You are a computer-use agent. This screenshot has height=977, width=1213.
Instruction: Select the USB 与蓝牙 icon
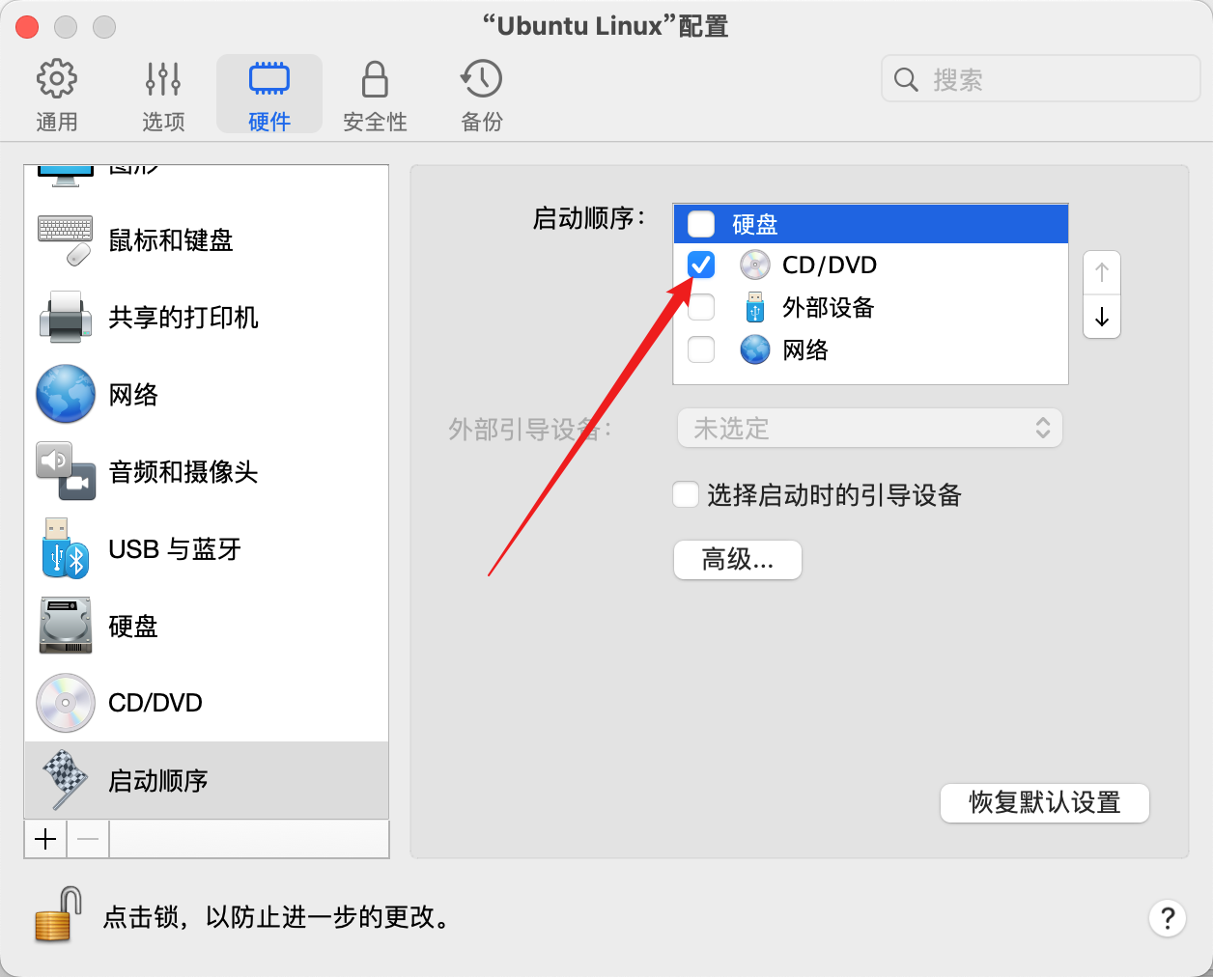click(x=65, y=548)
